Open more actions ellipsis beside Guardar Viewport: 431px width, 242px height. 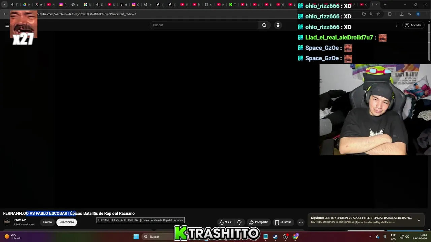301,222
